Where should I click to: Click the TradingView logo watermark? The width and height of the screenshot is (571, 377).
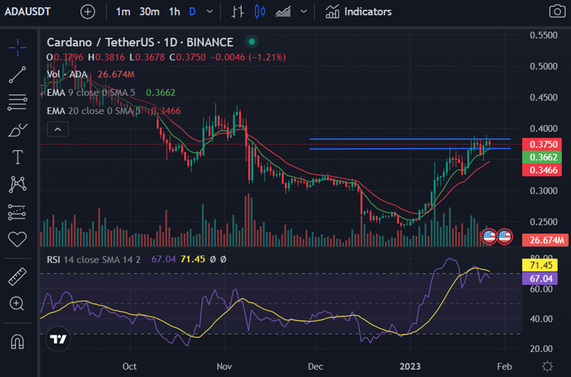[x=57, y=338]
